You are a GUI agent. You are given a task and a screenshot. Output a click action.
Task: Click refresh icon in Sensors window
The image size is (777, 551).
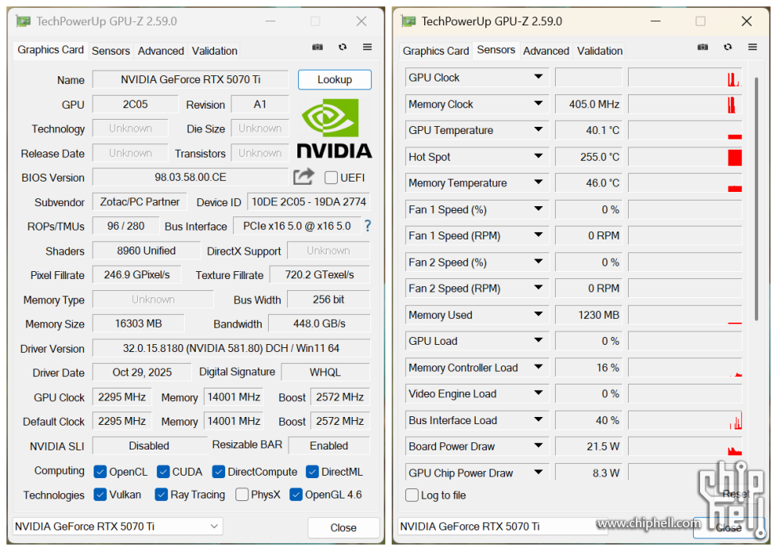point(728,47)
